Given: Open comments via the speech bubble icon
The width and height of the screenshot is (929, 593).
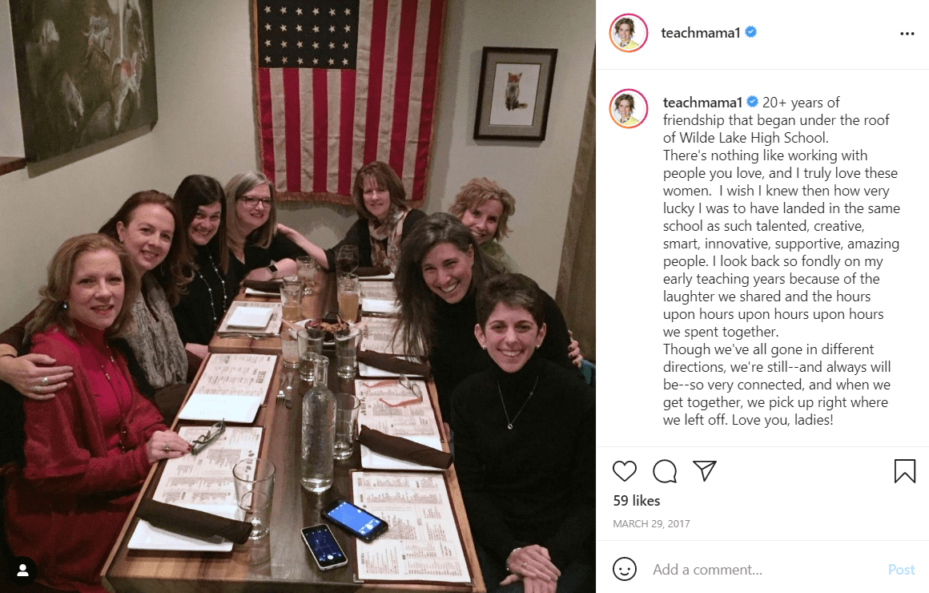Looking at the screenshot, I should click(x=665, y=470).
